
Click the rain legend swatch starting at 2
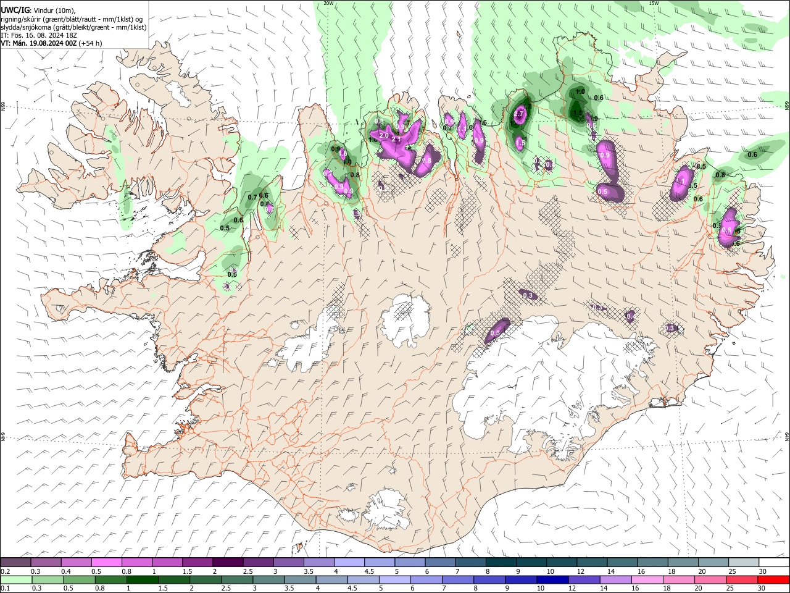pyautogui.click(x=205, y=579)
